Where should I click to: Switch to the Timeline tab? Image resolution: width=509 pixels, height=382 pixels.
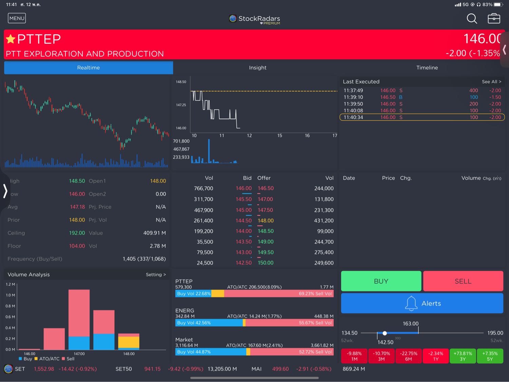(x=427, y=68)
